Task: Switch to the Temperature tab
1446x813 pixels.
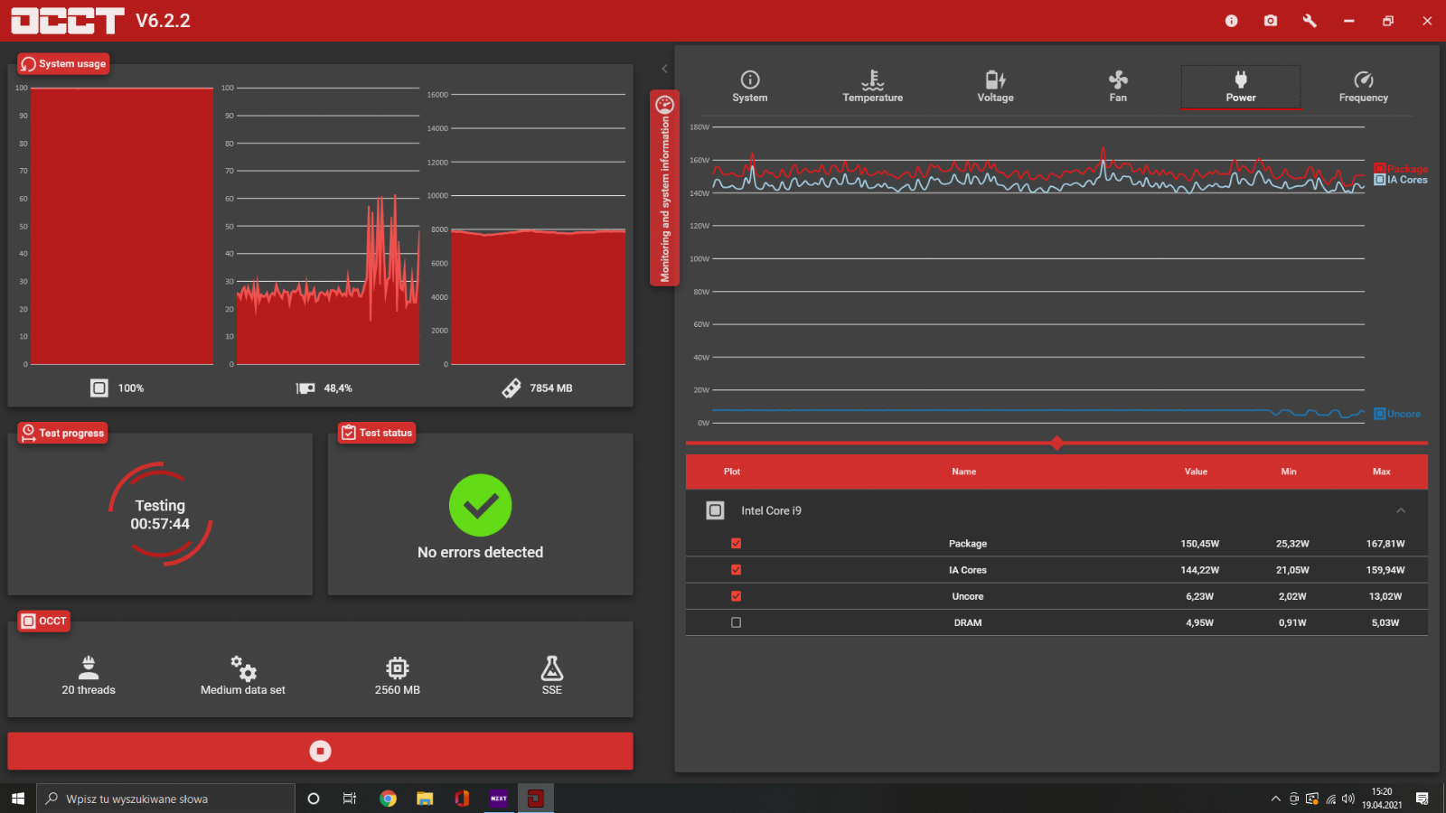Action: pos(873,87)
